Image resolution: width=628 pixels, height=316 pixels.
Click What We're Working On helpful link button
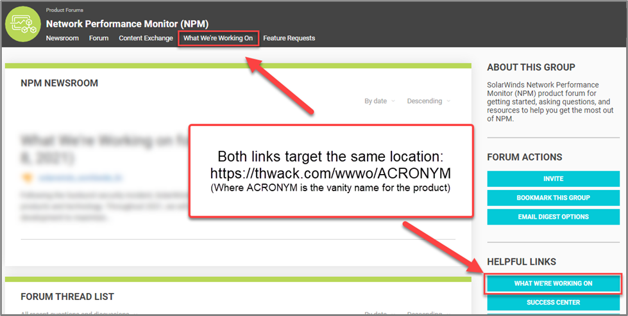(553, 283)
